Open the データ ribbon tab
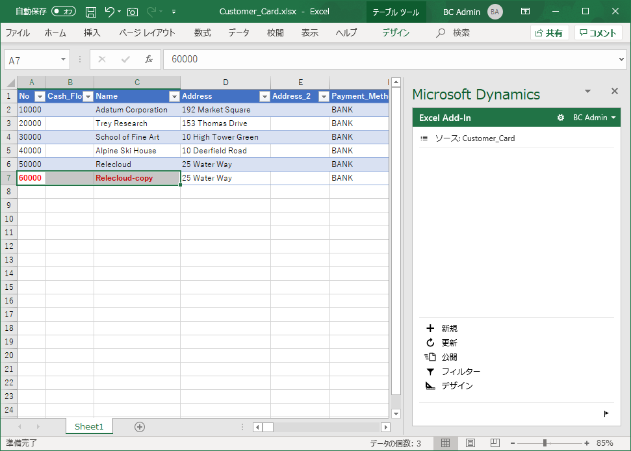Viewport: 631px width, 451px height. (238, 33)
